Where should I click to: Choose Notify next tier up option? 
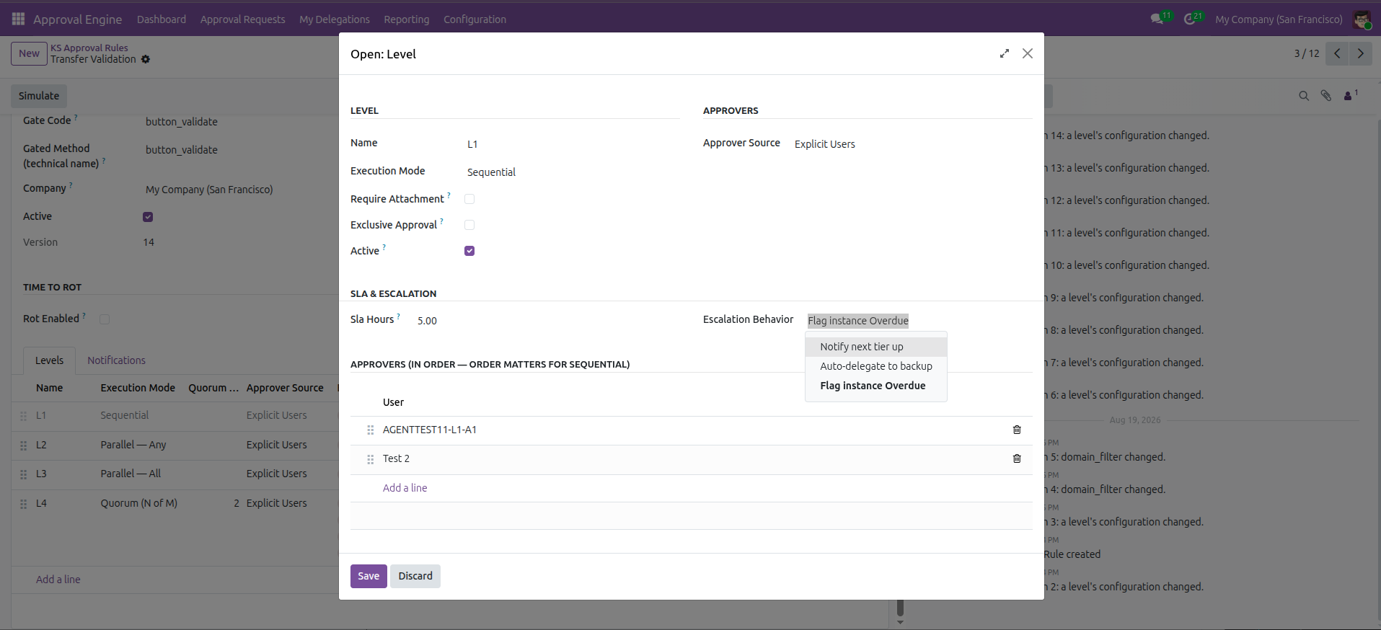tap(876, 347)
